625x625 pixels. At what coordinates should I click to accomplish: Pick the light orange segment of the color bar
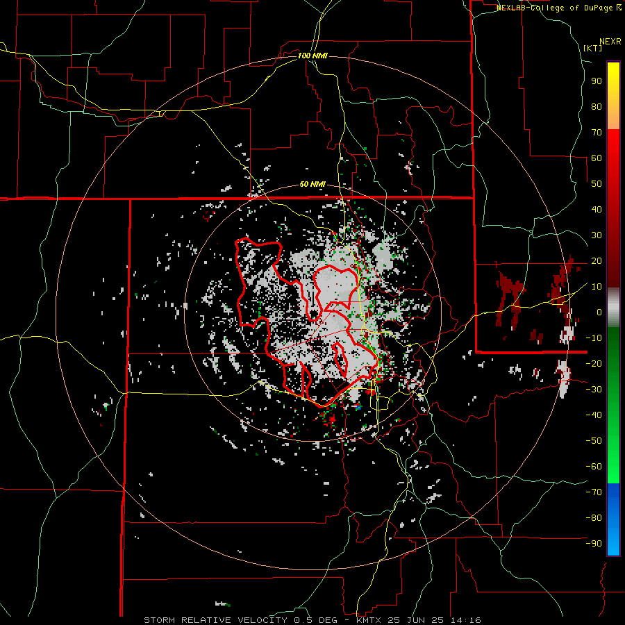613,117
